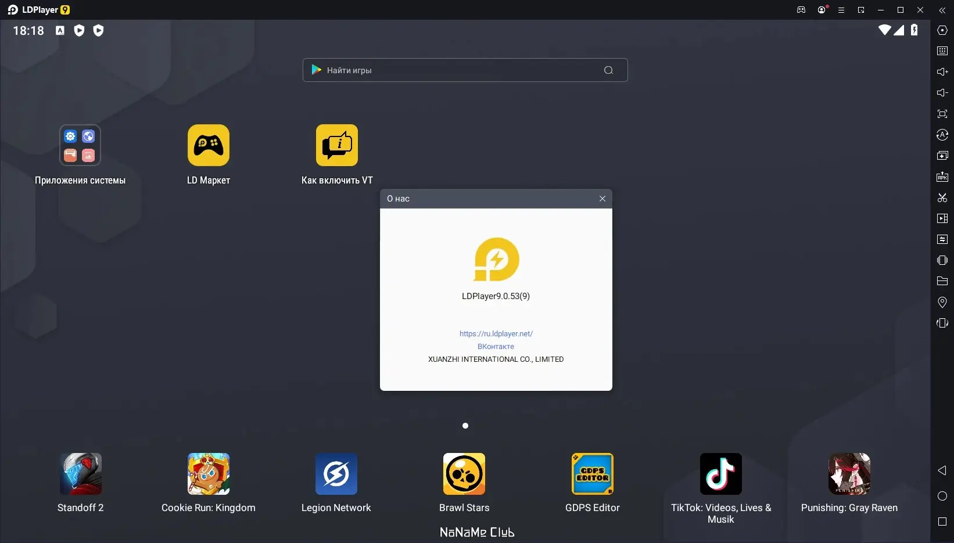Open Legion Network app
Screen dimensions: 954x543
click(336, 474)
